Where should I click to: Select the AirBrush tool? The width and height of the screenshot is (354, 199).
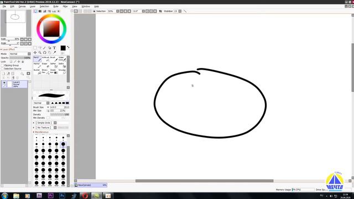(45, 59)
